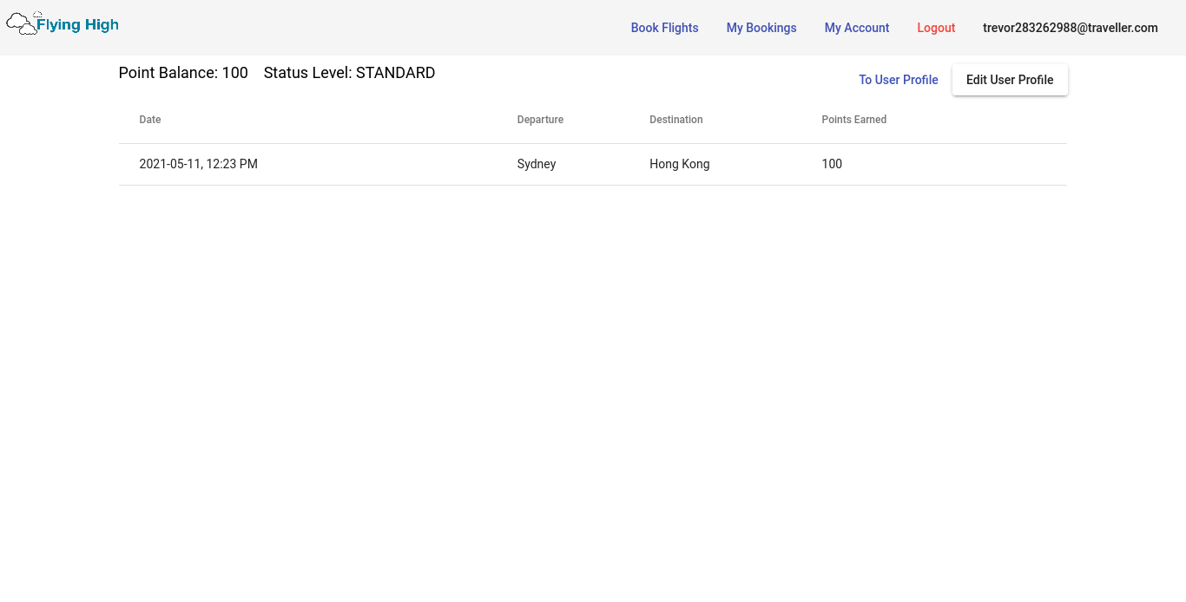The image size is (1186, 602).
Task: Select the 100 points earned cell
Action: pyautogui.click(x=832, y=164)
